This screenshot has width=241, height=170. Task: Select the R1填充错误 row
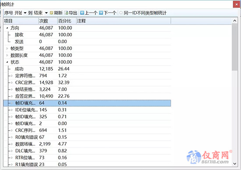(x=87, y=164)
